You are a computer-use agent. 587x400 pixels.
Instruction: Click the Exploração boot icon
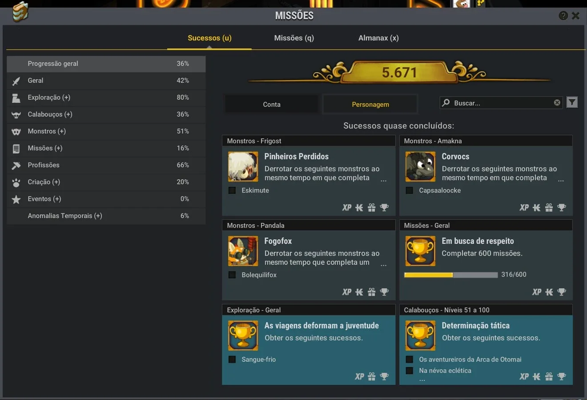click(x=16, y=98)
